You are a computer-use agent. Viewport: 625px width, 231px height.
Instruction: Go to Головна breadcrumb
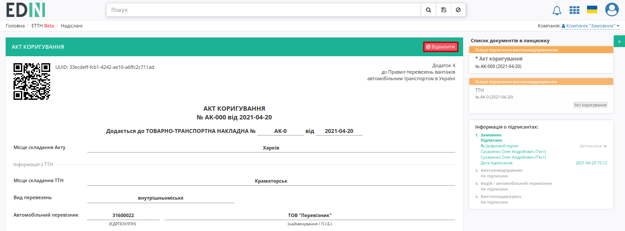pos(15,26)
